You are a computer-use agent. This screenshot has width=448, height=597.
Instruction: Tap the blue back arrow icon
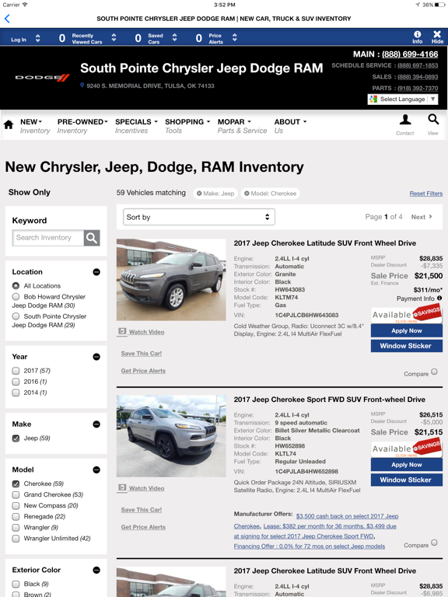(7, 19)
